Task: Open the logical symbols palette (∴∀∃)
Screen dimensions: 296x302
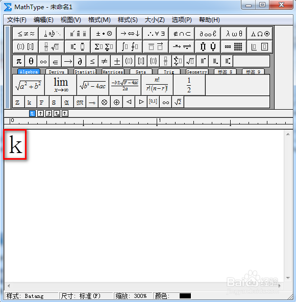Action: [x=156, y=34]
